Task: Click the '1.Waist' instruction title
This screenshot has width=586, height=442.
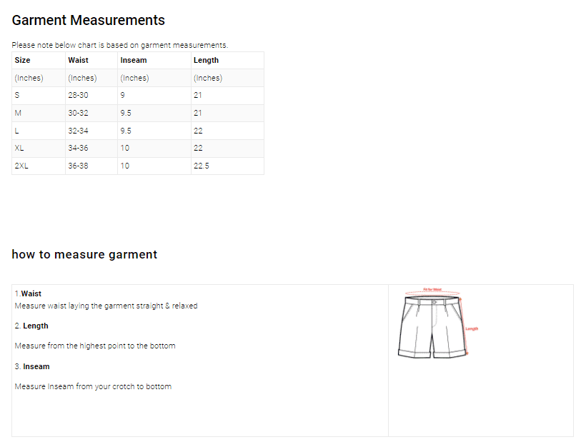Action: pyautogui.click(x=28, y=293)
